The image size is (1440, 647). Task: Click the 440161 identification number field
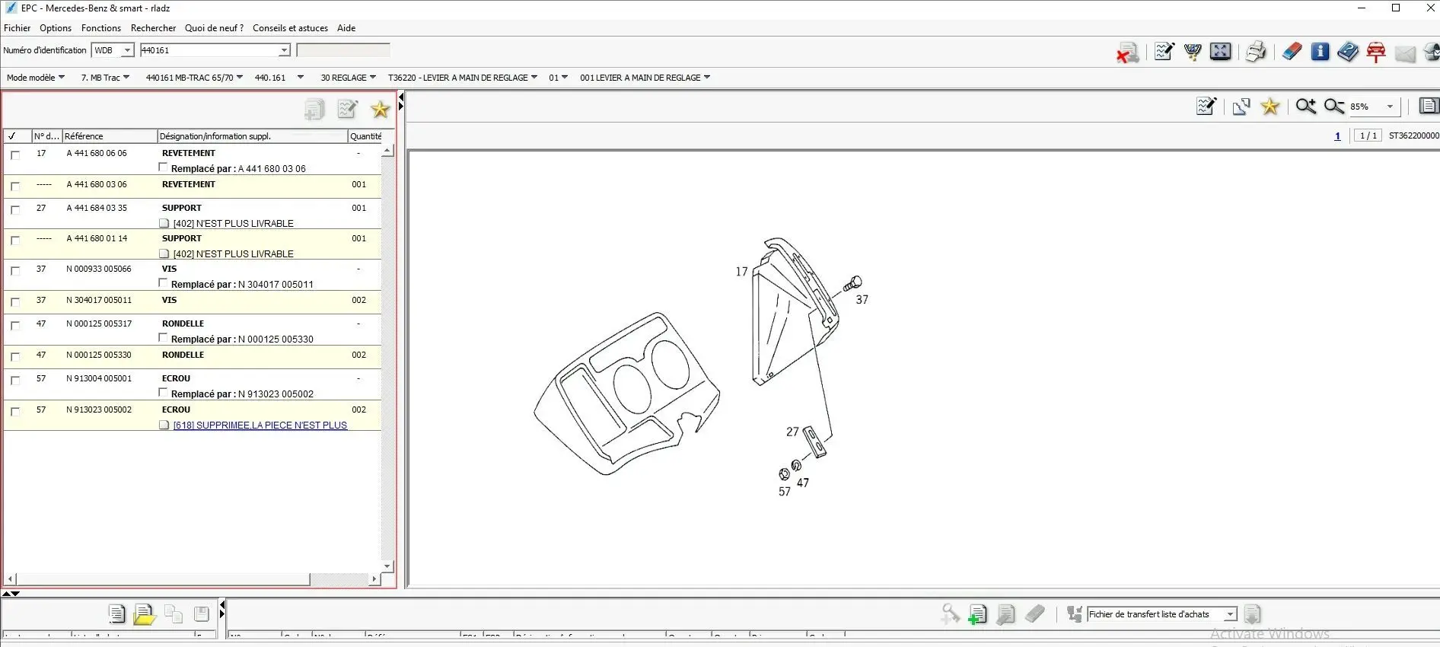coord(209,50)
